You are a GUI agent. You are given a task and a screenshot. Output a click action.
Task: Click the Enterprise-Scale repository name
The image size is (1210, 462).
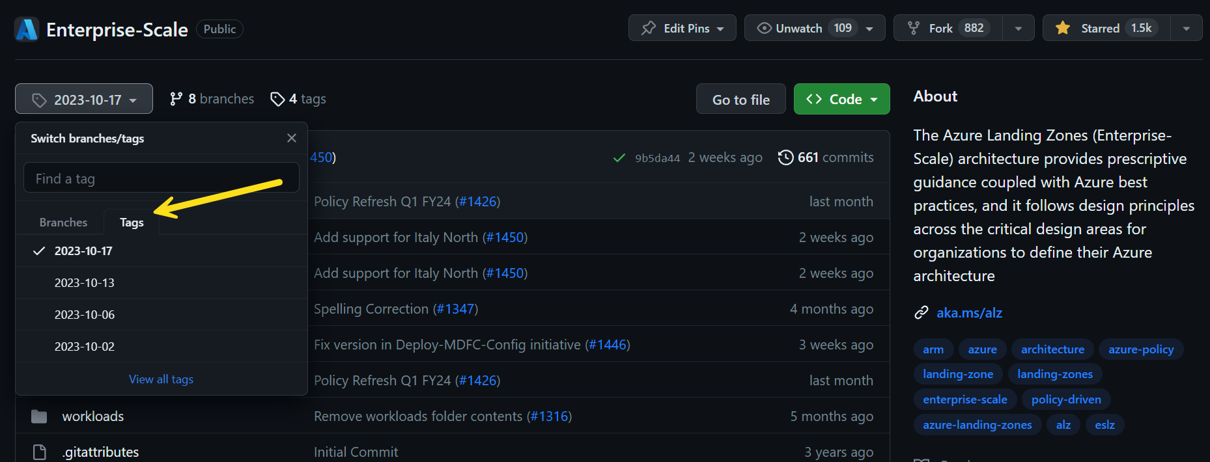pyautogui.click(x=117, y=29)
